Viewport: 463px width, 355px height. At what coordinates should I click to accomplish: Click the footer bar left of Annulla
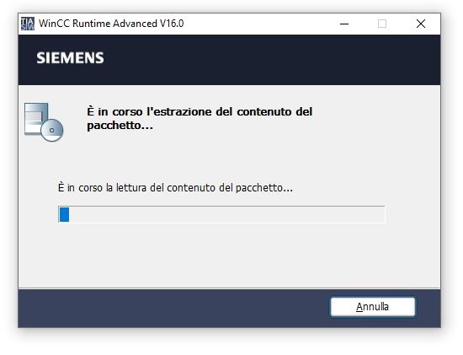coord(174,308)
